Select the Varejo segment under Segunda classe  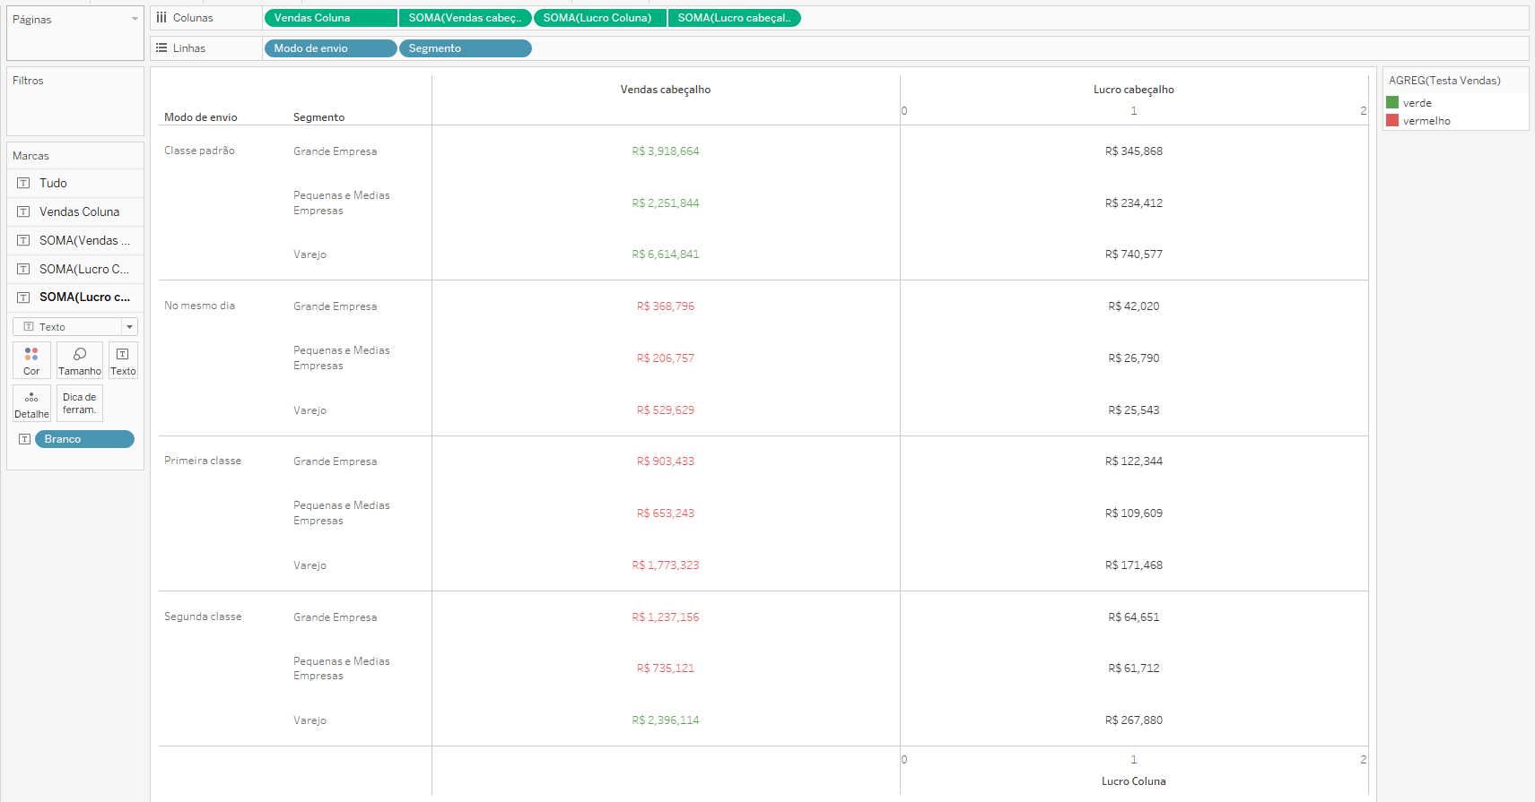tap(310, 720)
